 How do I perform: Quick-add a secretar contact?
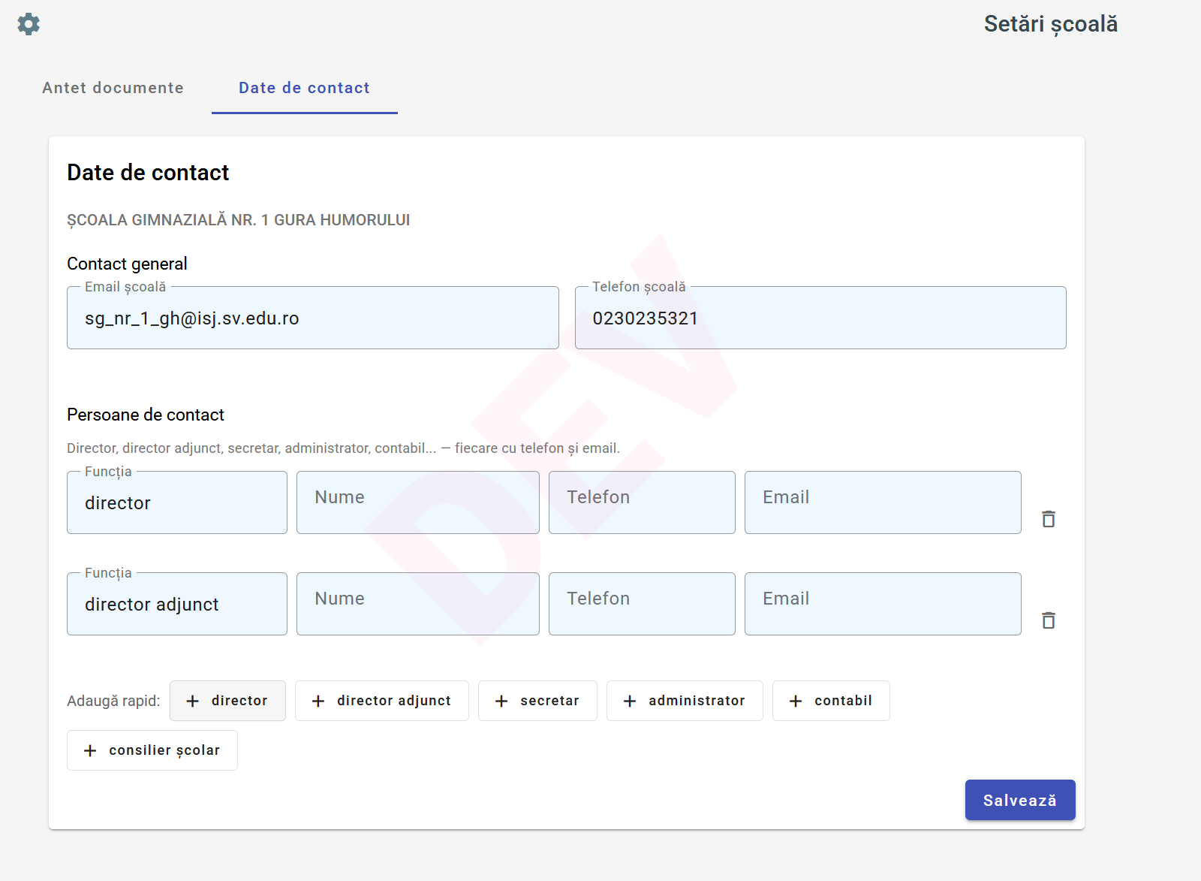click(537, 701)
